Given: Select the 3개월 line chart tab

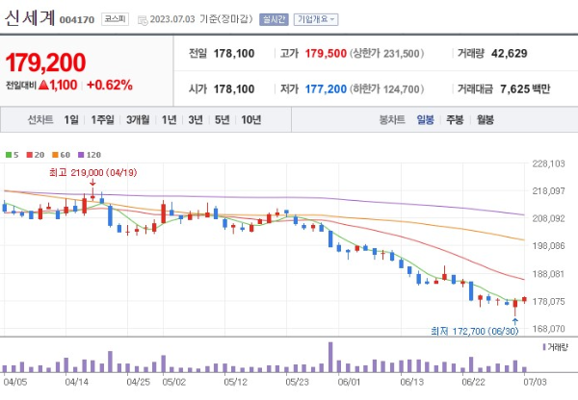Looking at the screenshot, I should tap(138, 119).
